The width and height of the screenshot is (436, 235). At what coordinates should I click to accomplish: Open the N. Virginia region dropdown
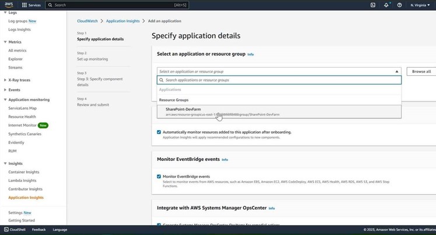click(420, 5)
